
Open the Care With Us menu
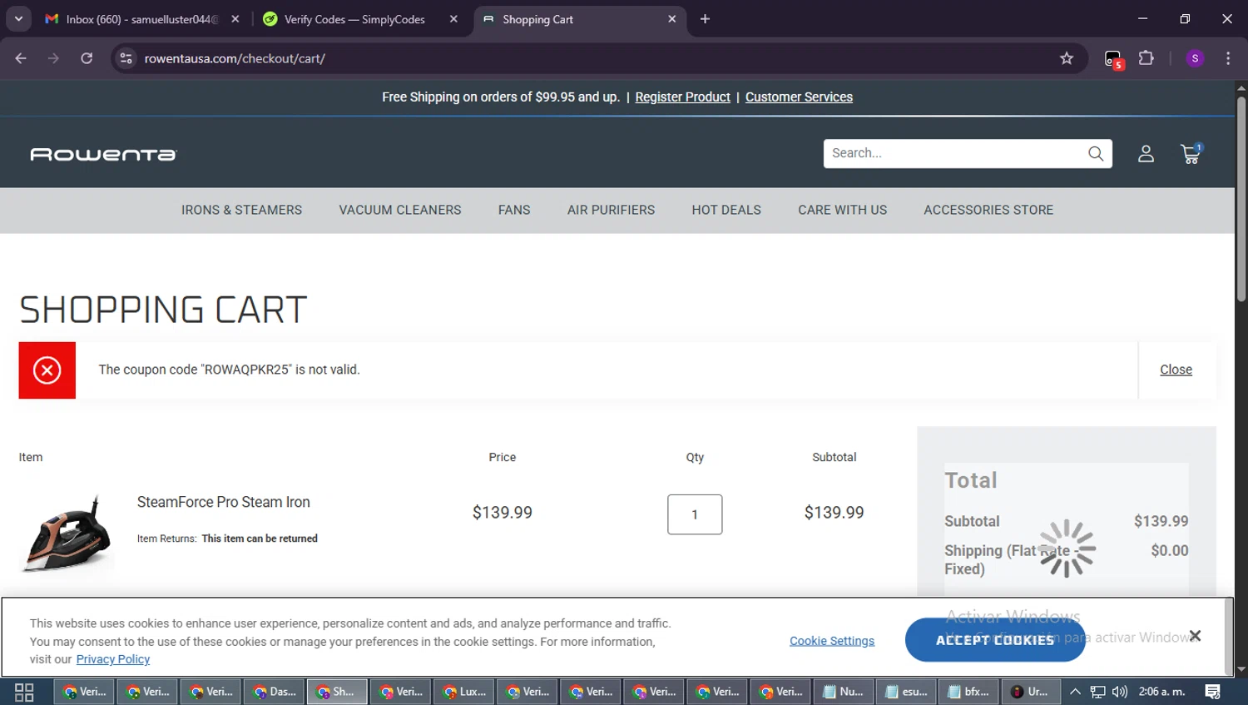pos(842,211)
